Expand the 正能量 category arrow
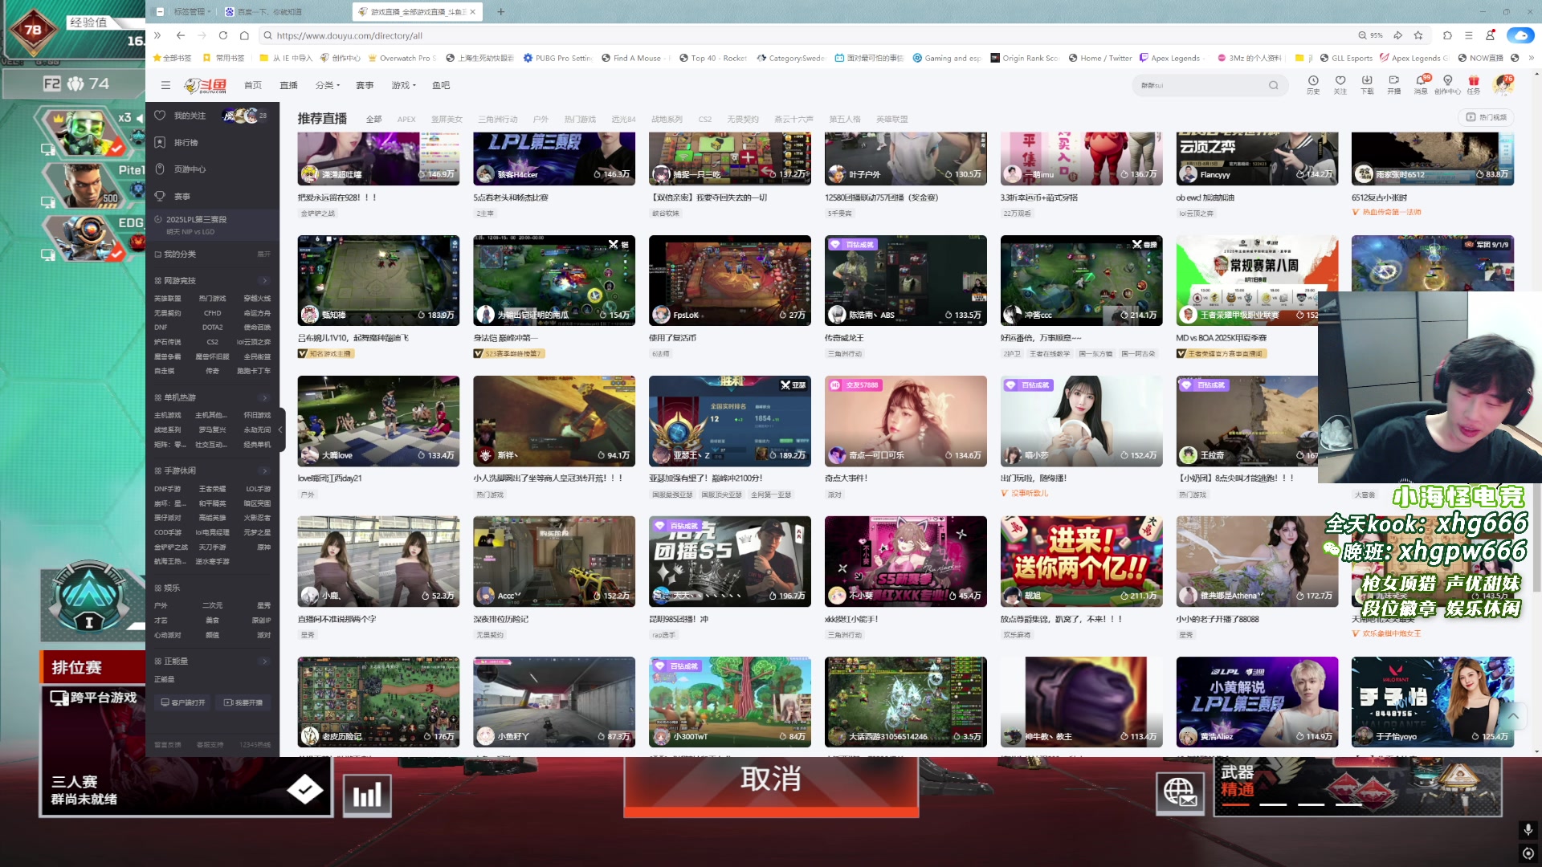1542x867 pixels. pyautogui.click(x=264, y=661)
